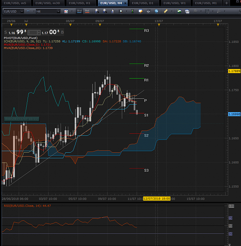
Task: Expand the last toolbar dropdown arrow
Action: [225, 11]
